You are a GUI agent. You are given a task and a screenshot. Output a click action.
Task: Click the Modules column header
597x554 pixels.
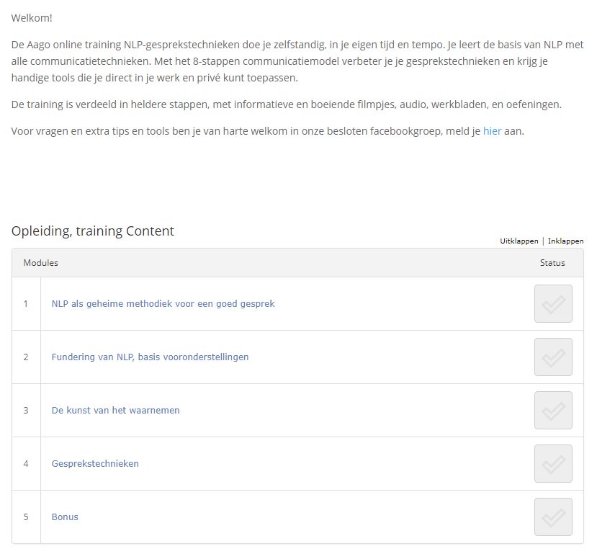[41, 263]
